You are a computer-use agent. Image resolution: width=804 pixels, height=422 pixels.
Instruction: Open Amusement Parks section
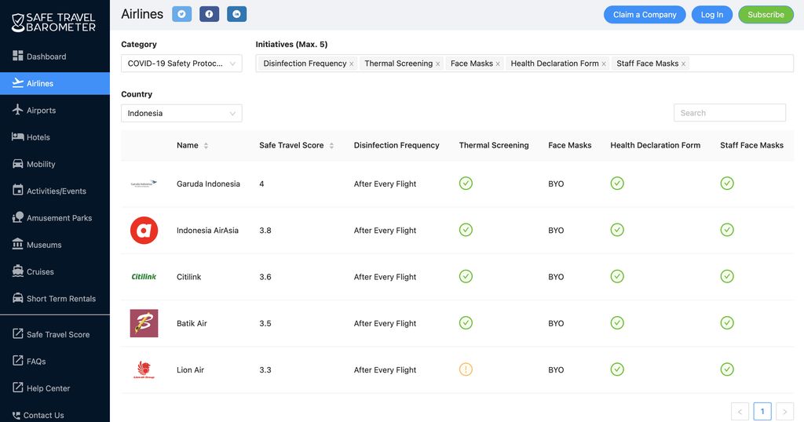click(x=55, y=217)
